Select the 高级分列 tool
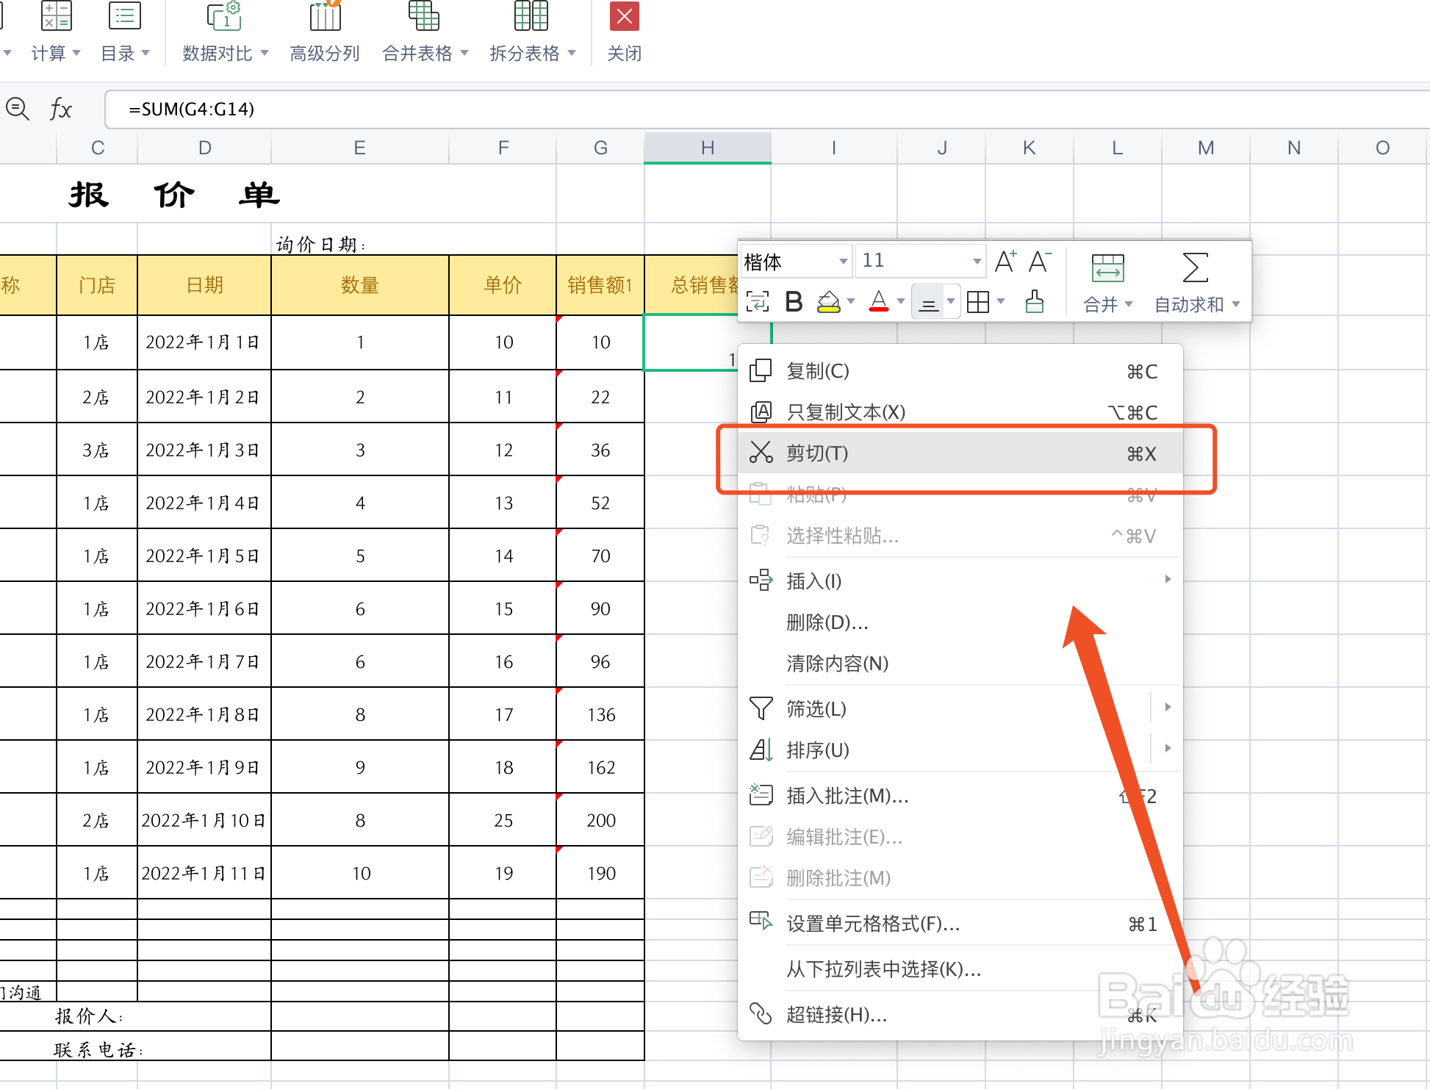The image size is (1430, 1089). tap(323, 33)
